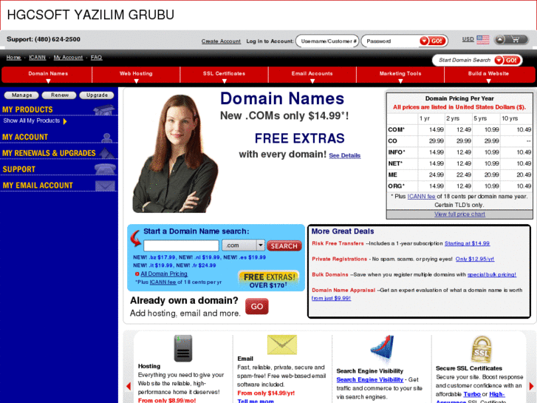Click the Manage button

coord(21,95)
